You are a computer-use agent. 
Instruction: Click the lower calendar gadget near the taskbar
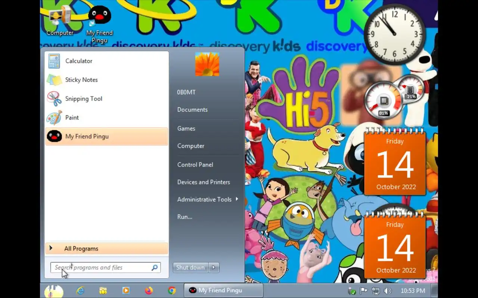click(395, 245)
